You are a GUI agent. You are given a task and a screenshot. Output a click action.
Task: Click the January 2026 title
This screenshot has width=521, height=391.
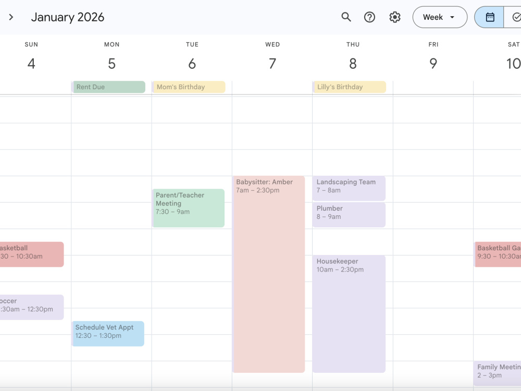[68, 17]
